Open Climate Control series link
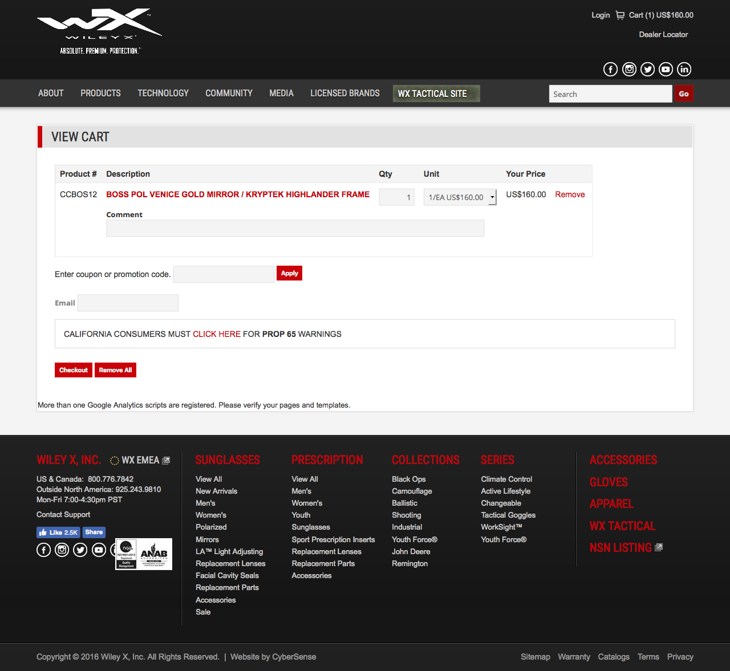 506,479
